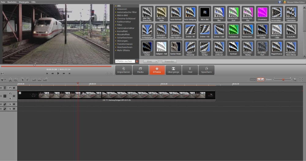Click the fullscreen expand icon near zoom

301,80
